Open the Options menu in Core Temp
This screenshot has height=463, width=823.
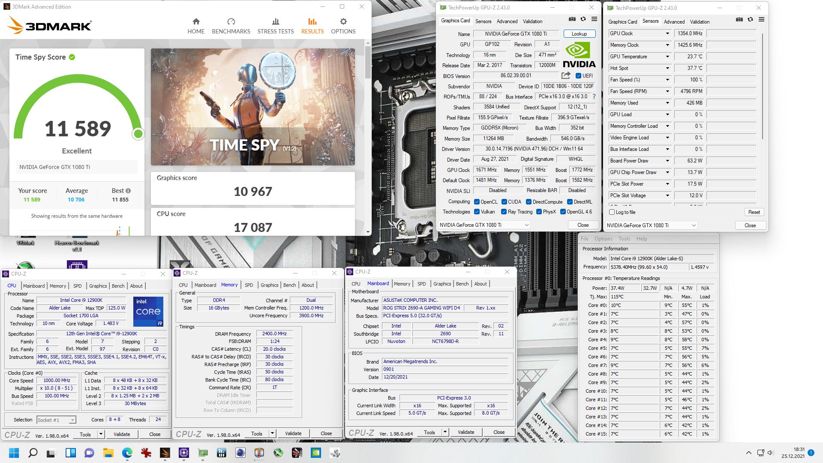click(x=603, y=239)
